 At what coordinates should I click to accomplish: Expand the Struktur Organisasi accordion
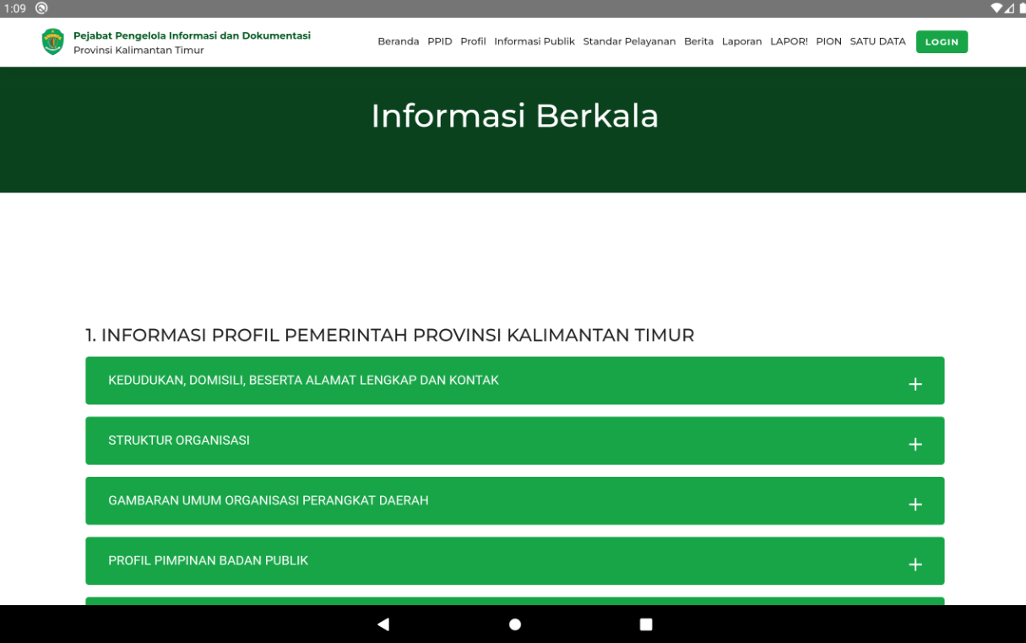tap(179, 440)
